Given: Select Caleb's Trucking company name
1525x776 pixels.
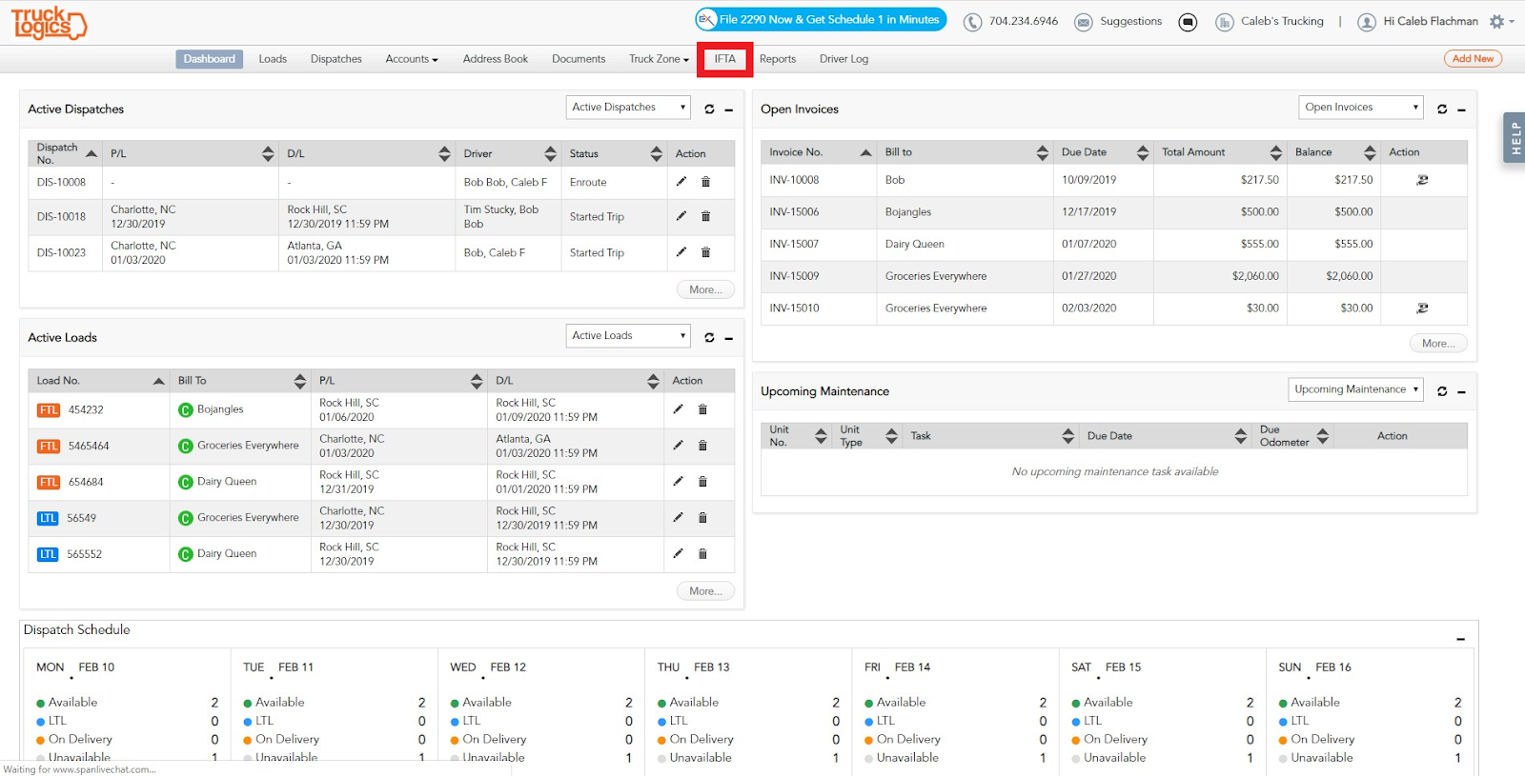Looking at the screenshot, I should point(1282,21).
